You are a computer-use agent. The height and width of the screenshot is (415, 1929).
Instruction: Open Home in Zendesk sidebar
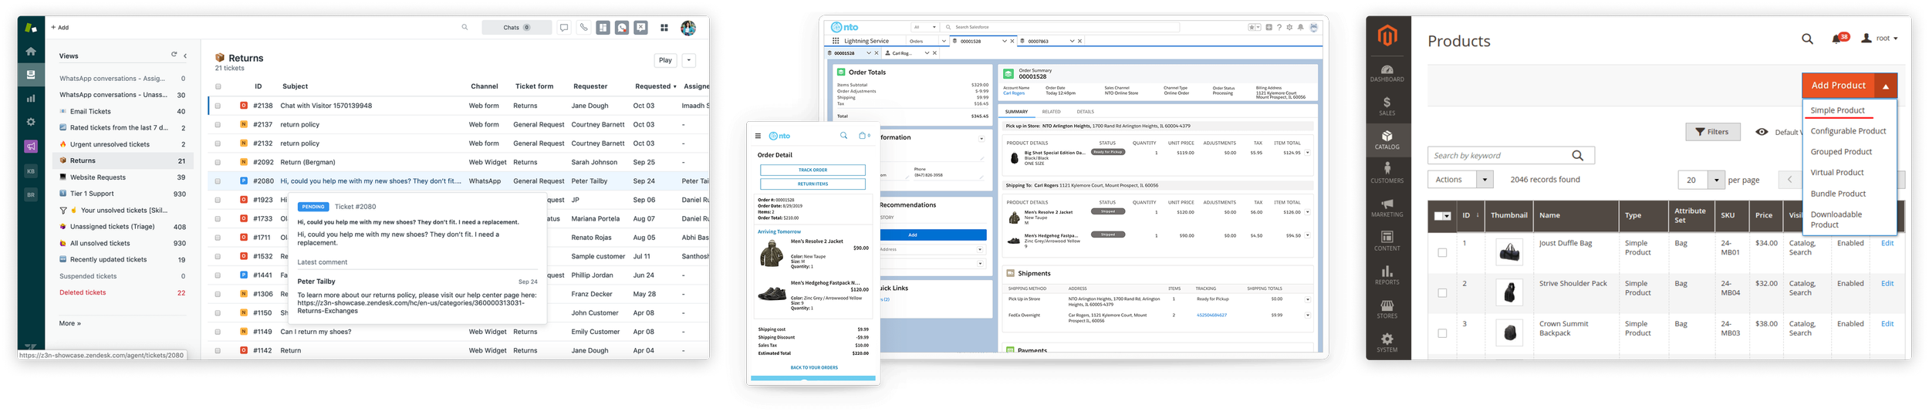pyautogui.click(x=31, y=52)
